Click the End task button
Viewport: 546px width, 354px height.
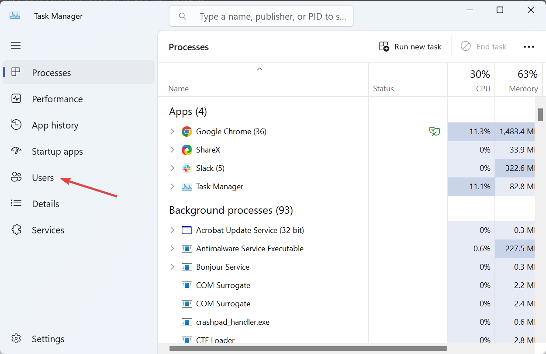coord(484,47)
